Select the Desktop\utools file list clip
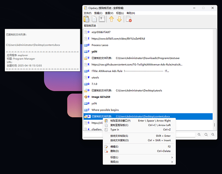The height and width of the screenshot is (174, 222). (x=148, y=90)
